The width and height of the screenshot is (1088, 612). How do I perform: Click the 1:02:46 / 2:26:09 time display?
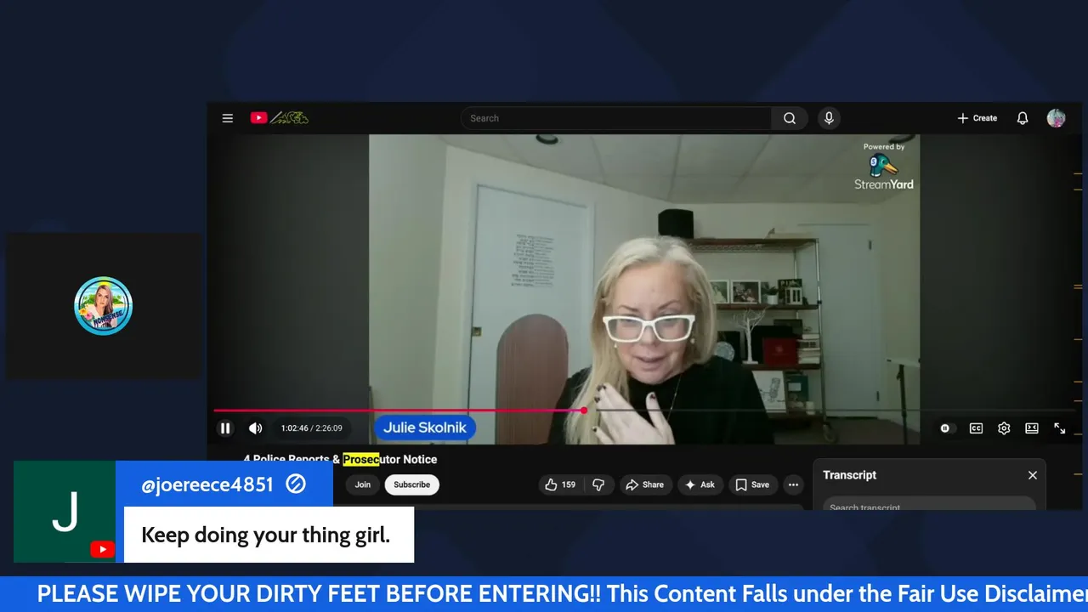click(x=312, y=428)
